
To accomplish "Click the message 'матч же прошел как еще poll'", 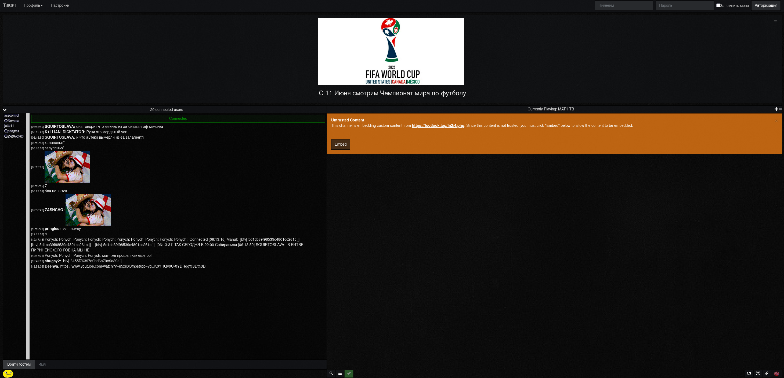I will click(x=127, y=256).
